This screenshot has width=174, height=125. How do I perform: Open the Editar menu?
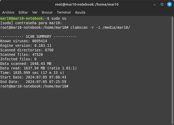23,12
